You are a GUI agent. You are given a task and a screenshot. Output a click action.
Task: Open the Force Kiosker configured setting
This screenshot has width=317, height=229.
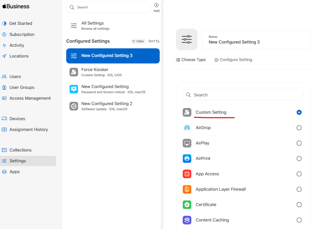(x=113, y=72)
